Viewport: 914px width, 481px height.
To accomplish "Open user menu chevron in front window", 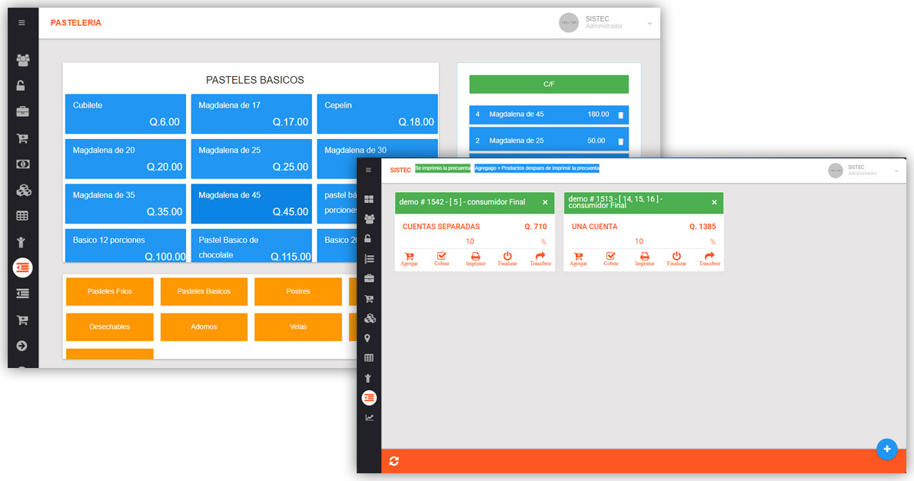I will (x=896, y=171).
